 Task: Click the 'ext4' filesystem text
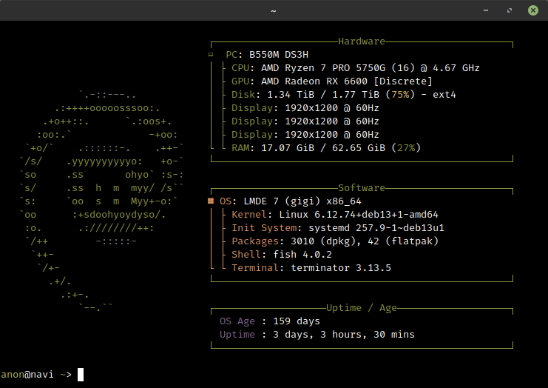click(x=444, y=95)
